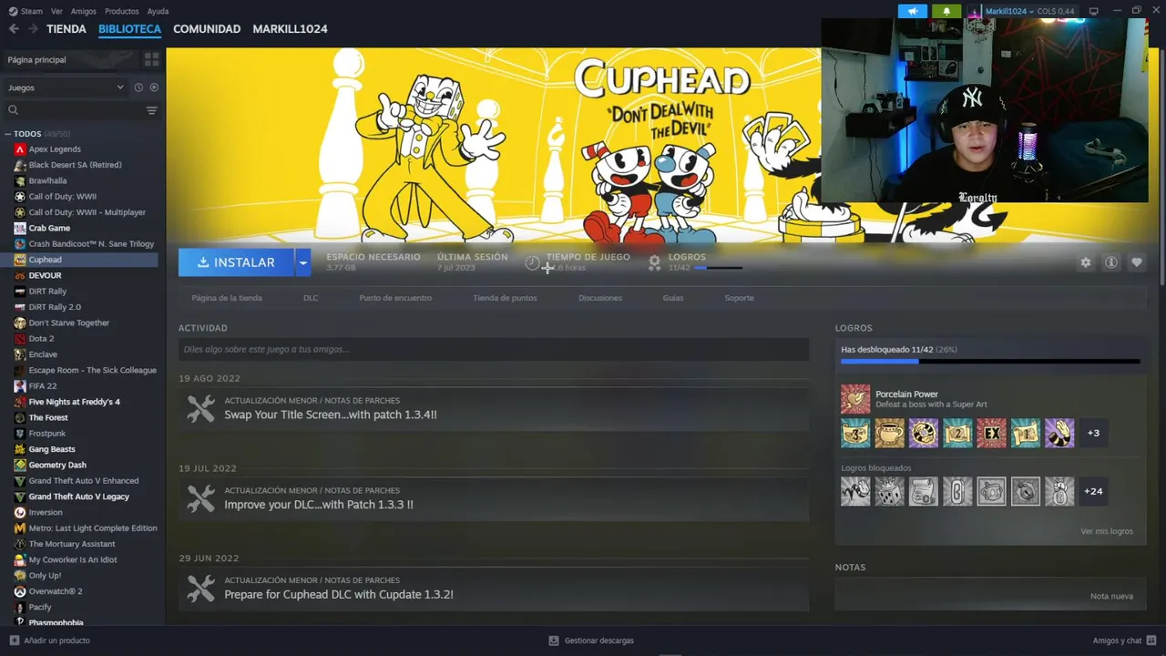Click the Apex Legends game icon
Image resolution: width=1166 pixels, height=656 pixels.
[x=20, y=149]
